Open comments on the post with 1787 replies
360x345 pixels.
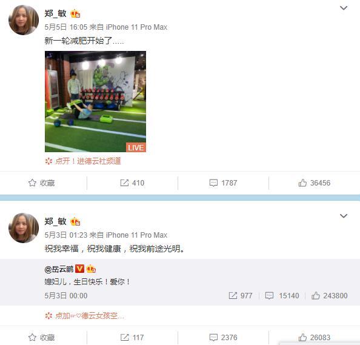223,183
